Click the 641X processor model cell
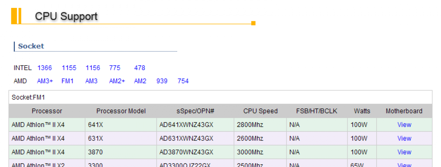Viewport: 441px width, 167px height. click(x=121, y=125)
